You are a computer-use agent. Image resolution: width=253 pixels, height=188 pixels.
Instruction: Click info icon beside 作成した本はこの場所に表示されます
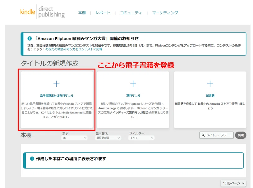[32, 159]
